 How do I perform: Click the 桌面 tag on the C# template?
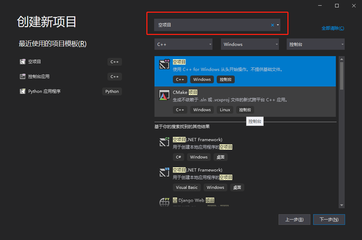click(221, 157)
